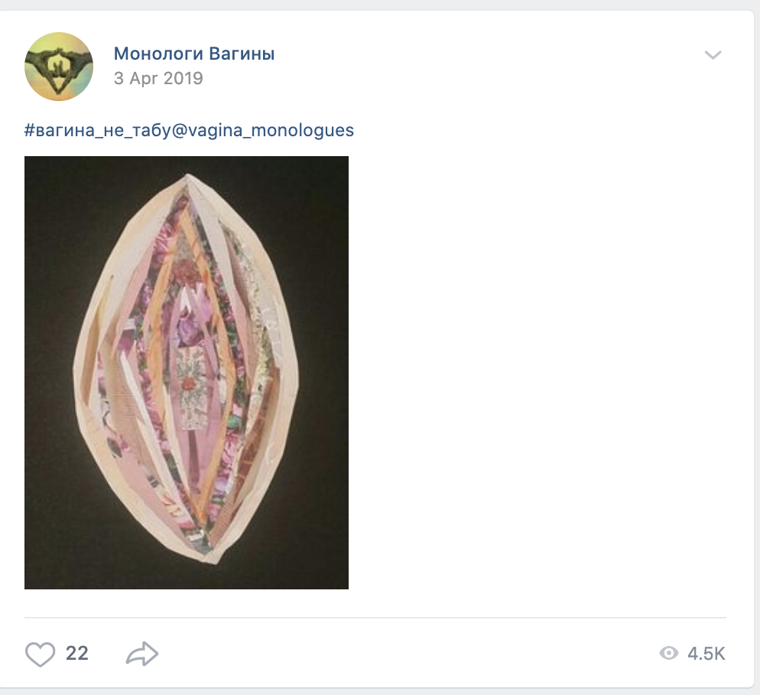
Task: Follow the #вагина_не_табу hashtag link
Action: tap(98, 130)
